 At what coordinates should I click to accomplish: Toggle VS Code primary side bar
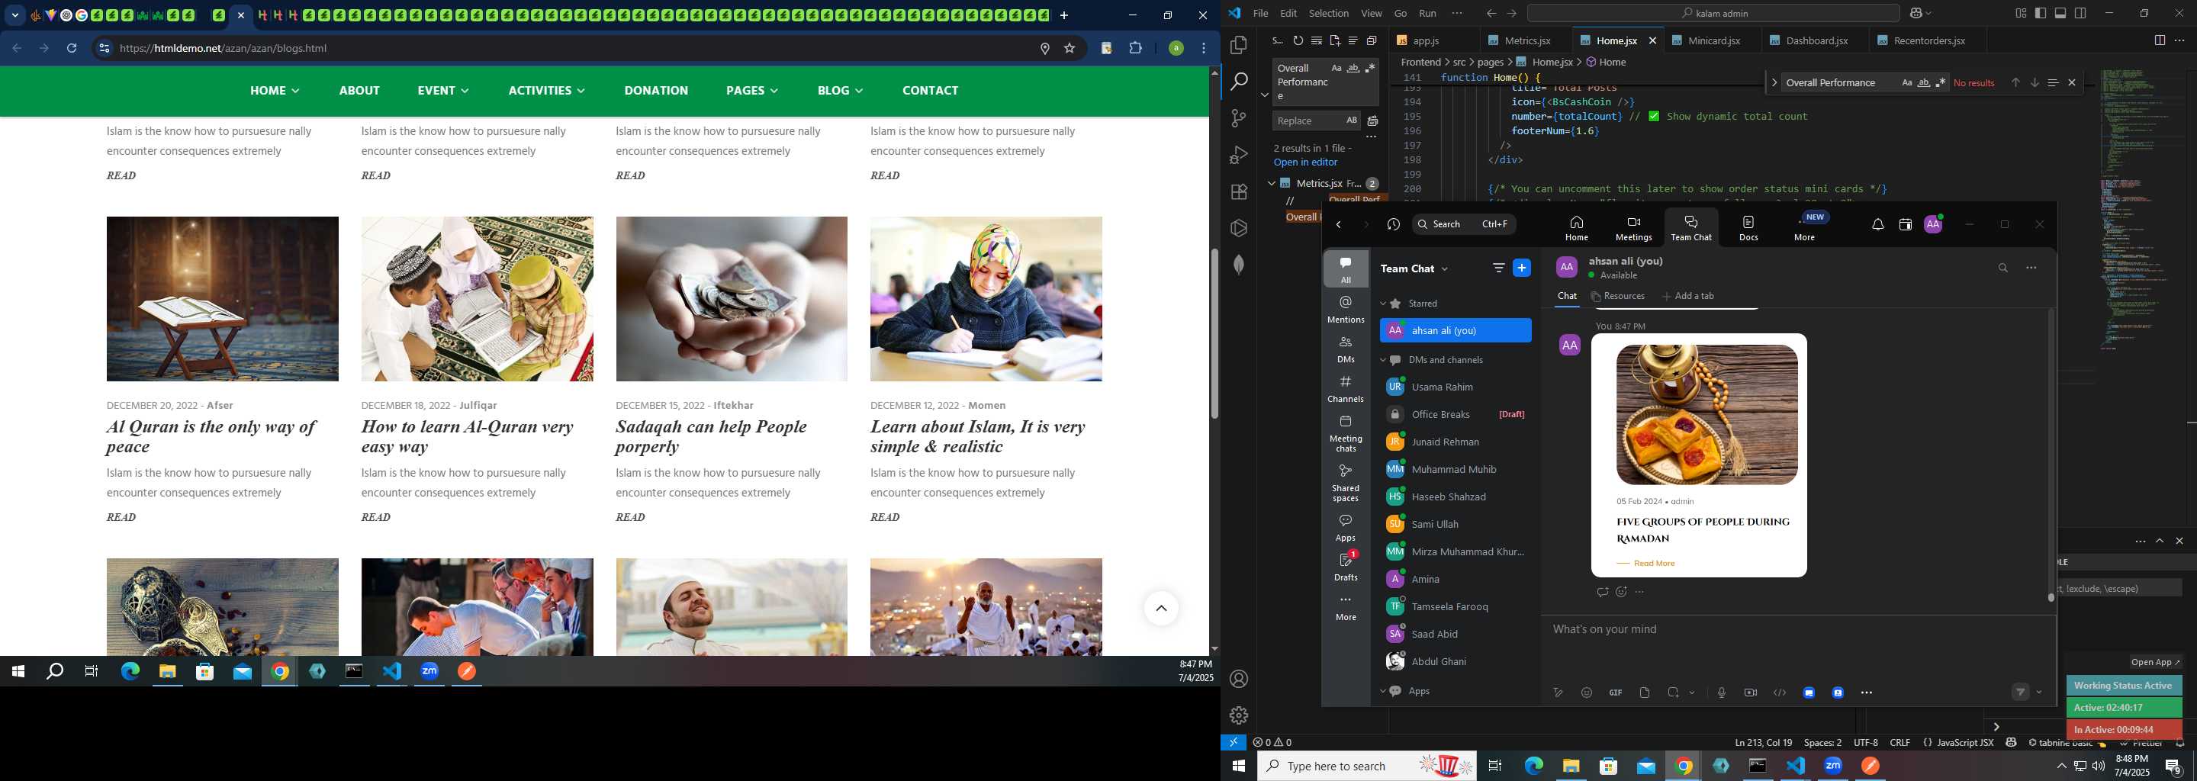2040,14
